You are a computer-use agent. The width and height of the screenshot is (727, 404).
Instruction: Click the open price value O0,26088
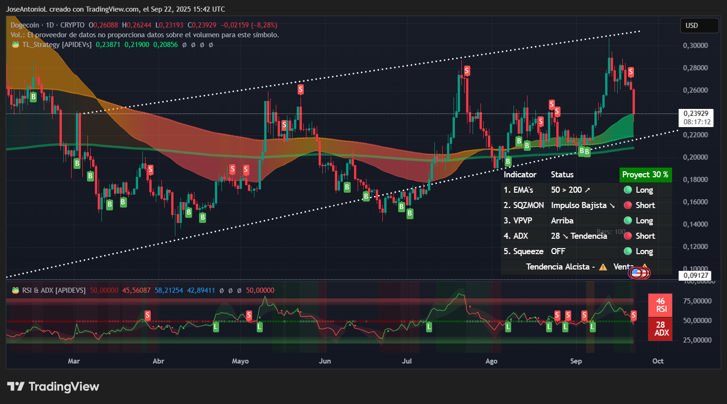tap(103, 25)
